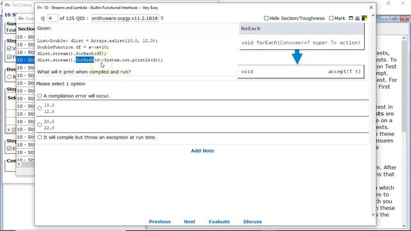Click the question number field showing 4
Image resolution: width=411 pixels, height=231 pixels.
click(x=53, y=18)
